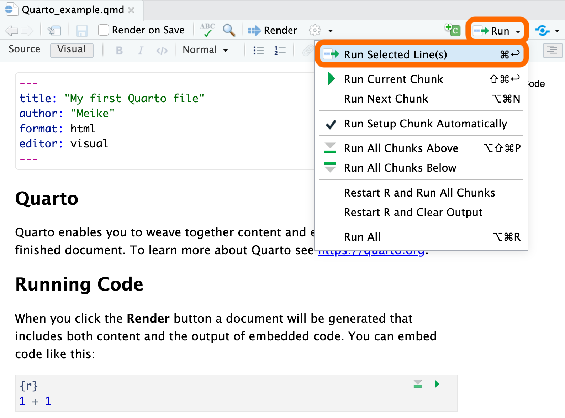Click the save document disk icon
565x418 pixels.
(x=82, y=31)
